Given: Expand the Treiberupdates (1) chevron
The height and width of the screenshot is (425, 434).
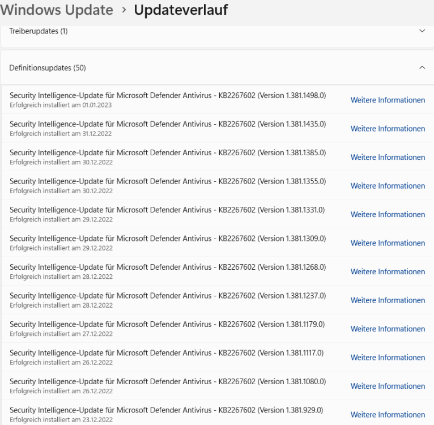Looking at the screenshot, I should (422, 31).
